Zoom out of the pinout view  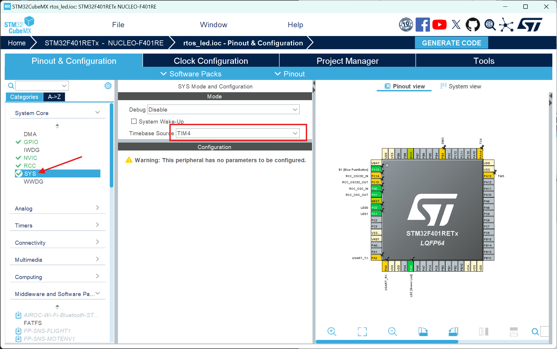(393, 332)
